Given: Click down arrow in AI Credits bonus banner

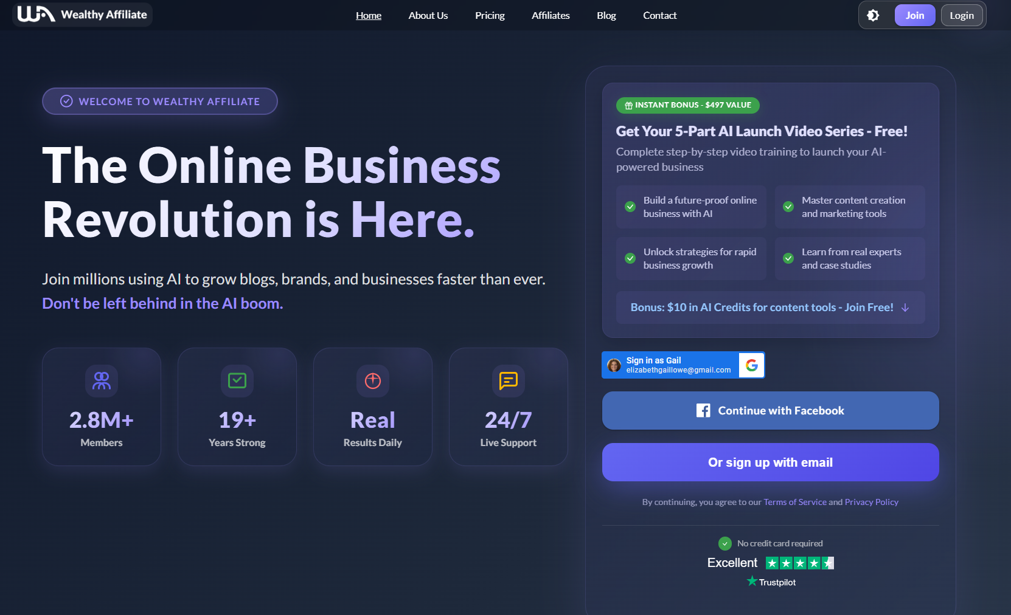Looking at the screenshot, I should tap(905, 307).
